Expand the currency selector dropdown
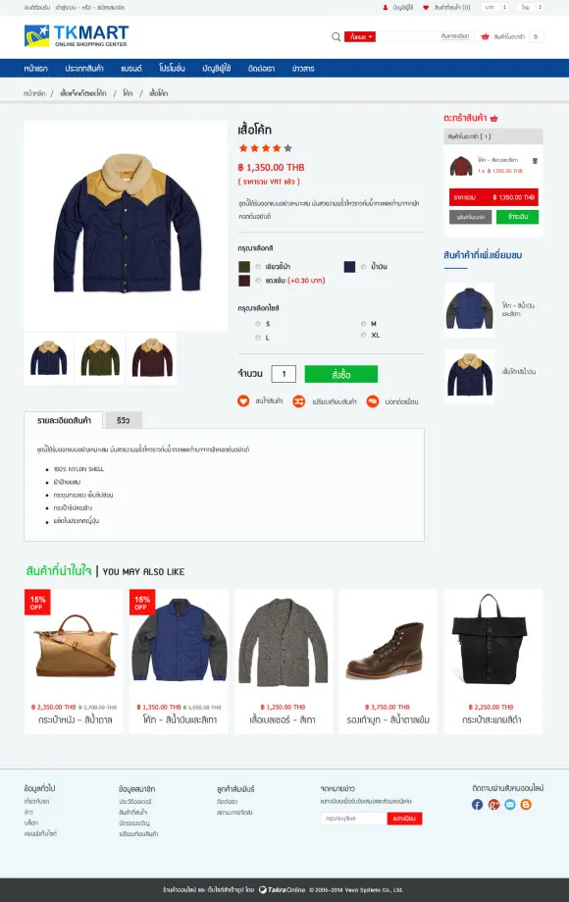The width and height of the screenshot is (569, 902). (495, 8)
